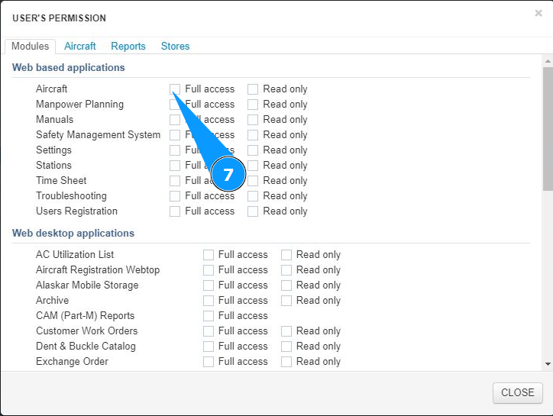Open the Reports tab

[x=128, y=47]
